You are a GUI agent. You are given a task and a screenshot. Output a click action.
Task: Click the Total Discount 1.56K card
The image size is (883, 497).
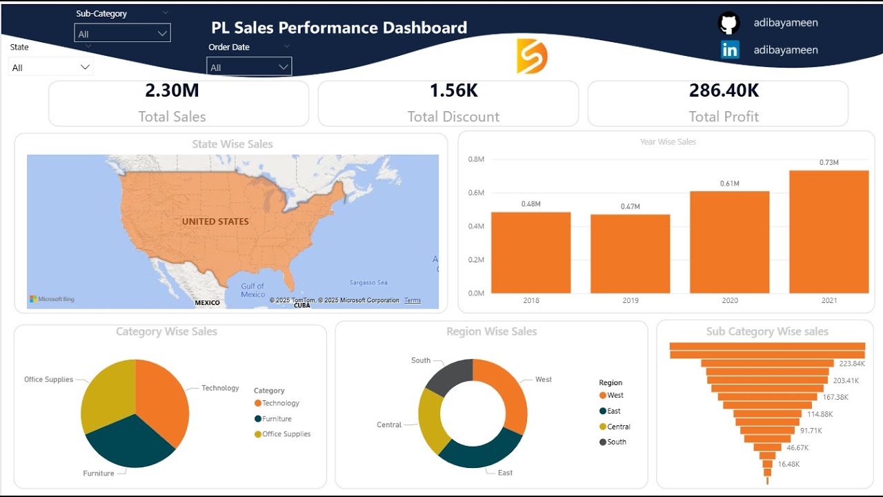pyautogui.click(x=448, y=104)
